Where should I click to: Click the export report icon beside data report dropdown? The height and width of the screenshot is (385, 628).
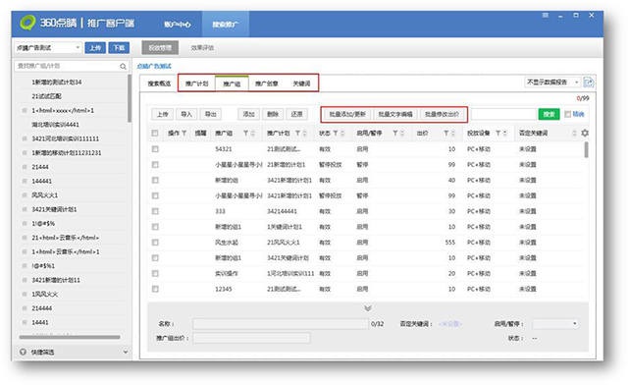click(589, 82)
